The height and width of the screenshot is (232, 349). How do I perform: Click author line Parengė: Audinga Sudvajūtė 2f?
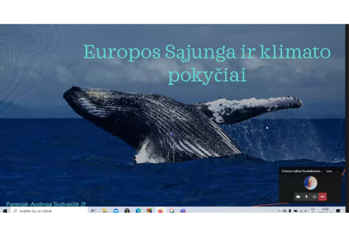pos(46,204)
